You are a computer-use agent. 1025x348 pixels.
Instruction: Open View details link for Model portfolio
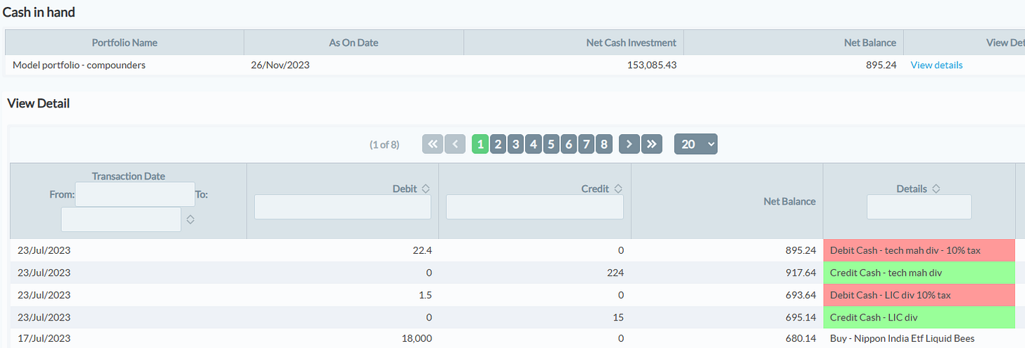[936, 65]
